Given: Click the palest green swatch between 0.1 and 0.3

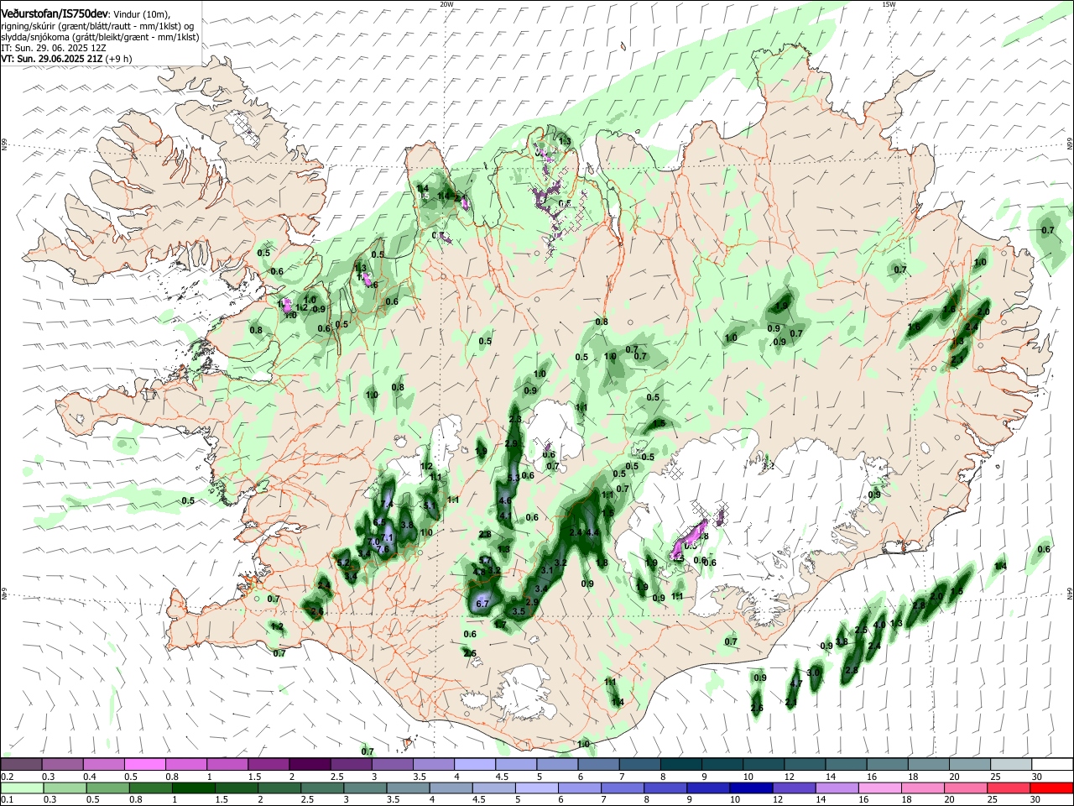Looking at the screenshot, I should [20, 788].
